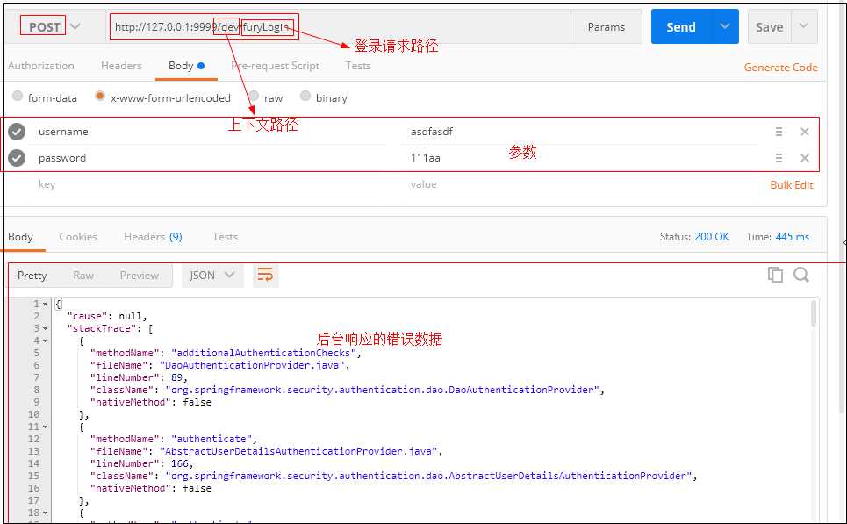Select the raw body type option
Screen dimensions: 847x524
point(255,97)
